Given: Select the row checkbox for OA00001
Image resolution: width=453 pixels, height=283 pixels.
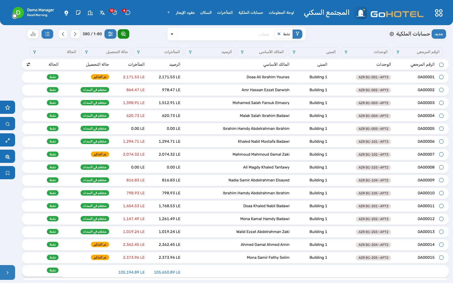Looking at the screenshot, I should coord(441,77).
